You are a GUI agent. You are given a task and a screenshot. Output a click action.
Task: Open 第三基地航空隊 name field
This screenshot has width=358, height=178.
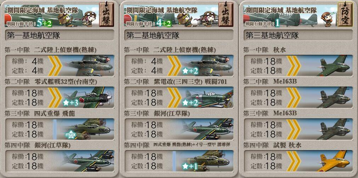[298, 35]
